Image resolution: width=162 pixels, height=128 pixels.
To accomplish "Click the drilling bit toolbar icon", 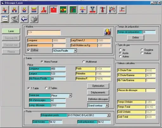I will 93,10.
